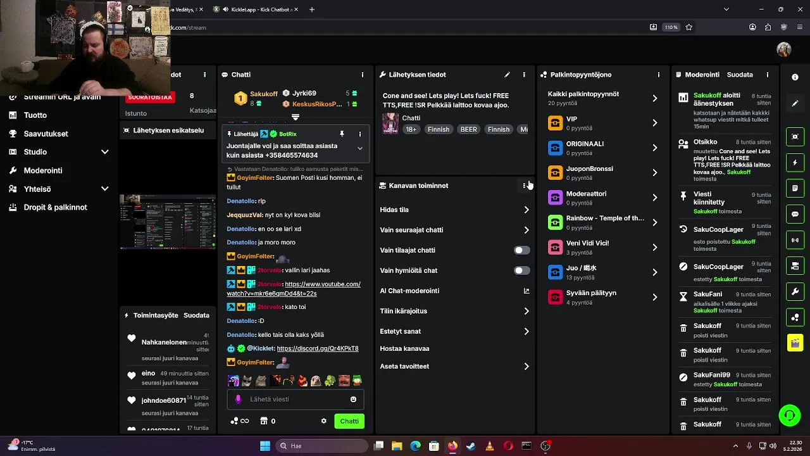The height and width of the screenshot is (456, 810).
Task: Open the wrench tools icon in right sidebar
Action: pos(795,291)
